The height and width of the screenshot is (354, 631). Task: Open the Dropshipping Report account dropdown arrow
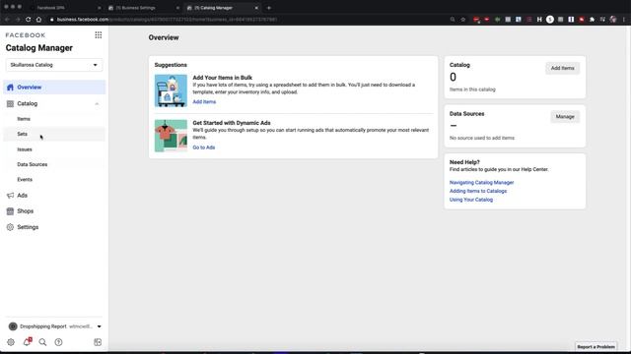(99, 326)
